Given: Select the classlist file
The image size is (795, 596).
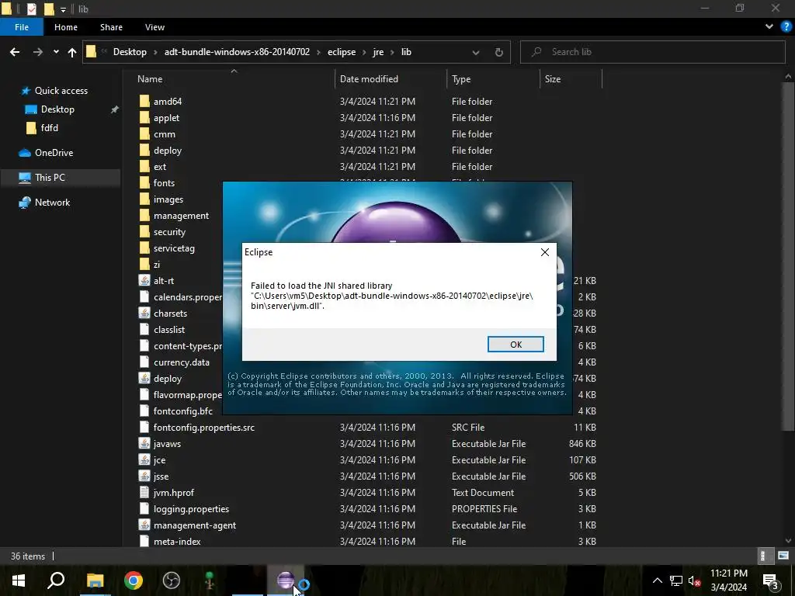Looking at the screenshot, I should click(x=168, y=329).
